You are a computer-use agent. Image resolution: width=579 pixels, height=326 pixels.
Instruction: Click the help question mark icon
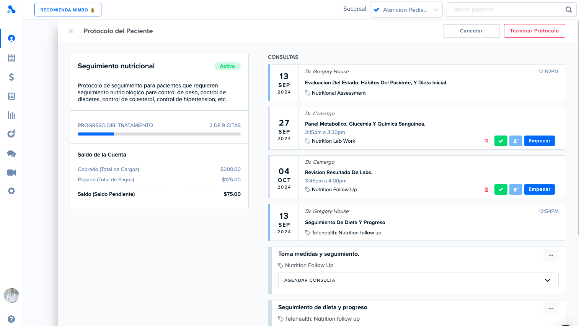[11, 319]
